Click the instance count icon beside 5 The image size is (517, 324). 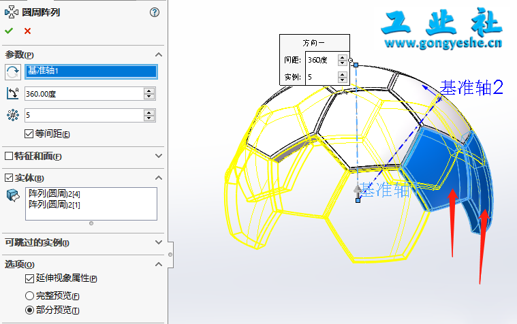(13, 115)
